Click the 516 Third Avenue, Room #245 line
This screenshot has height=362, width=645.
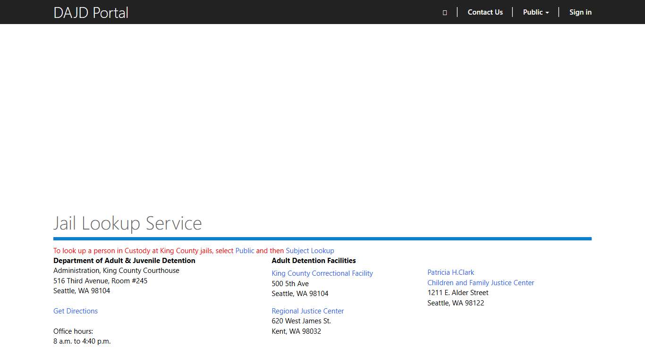pos(100,281)
